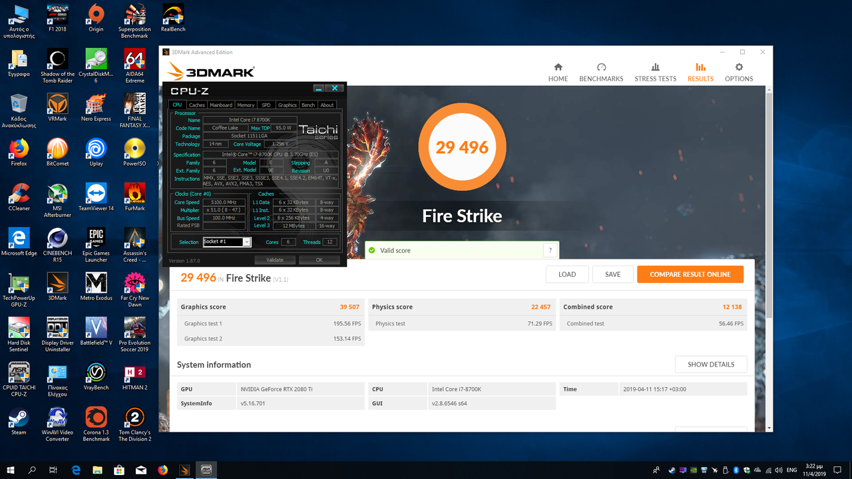Open About tab in CPU-Z
The width and height of the screenshot is (852, 479).
pos(327,105)
